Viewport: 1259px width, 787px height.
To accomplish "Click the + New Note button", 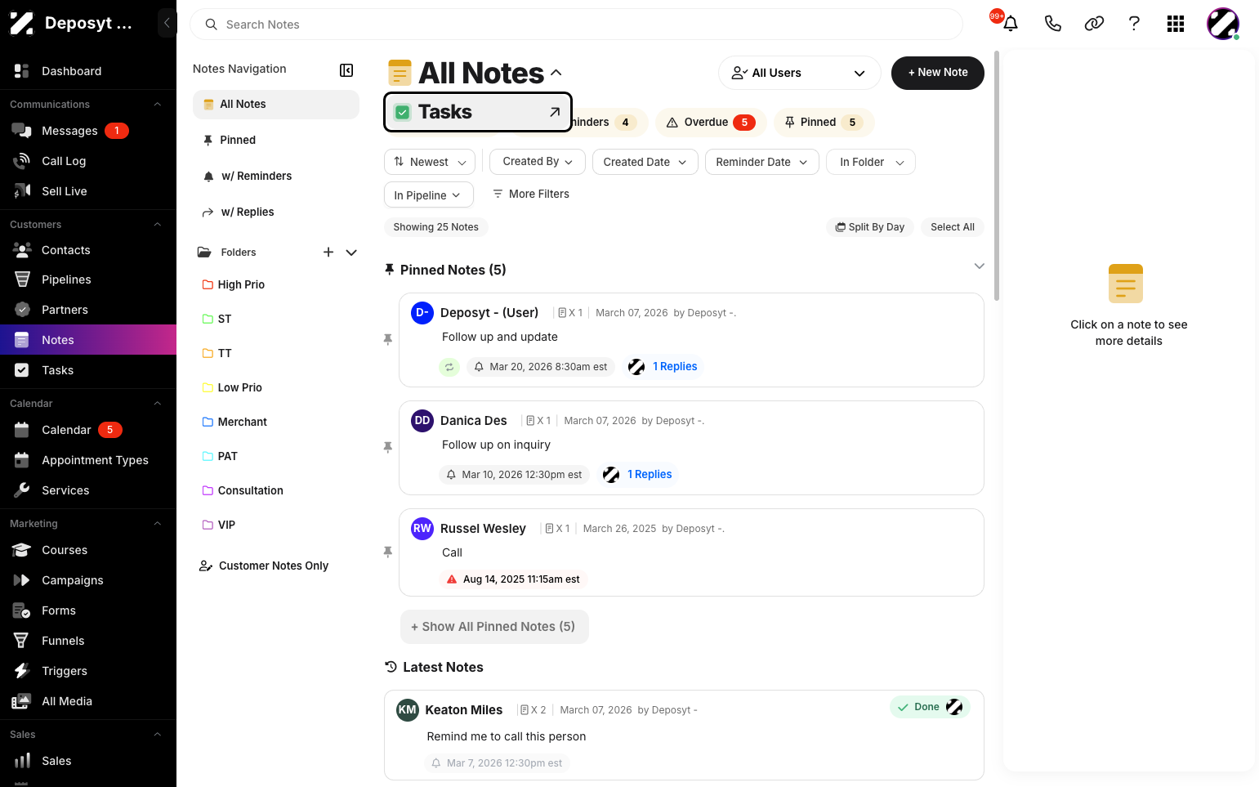I will click(x=937, y=73).
